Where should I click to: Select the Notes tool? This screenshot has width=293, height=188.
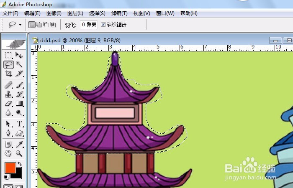(8, 144)
